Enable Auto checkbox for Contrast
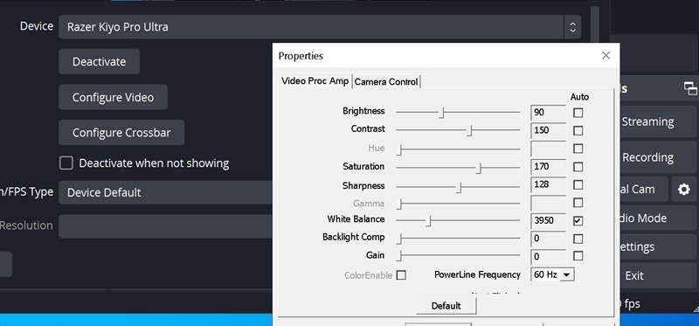699x326 pixels. [578, 131]
